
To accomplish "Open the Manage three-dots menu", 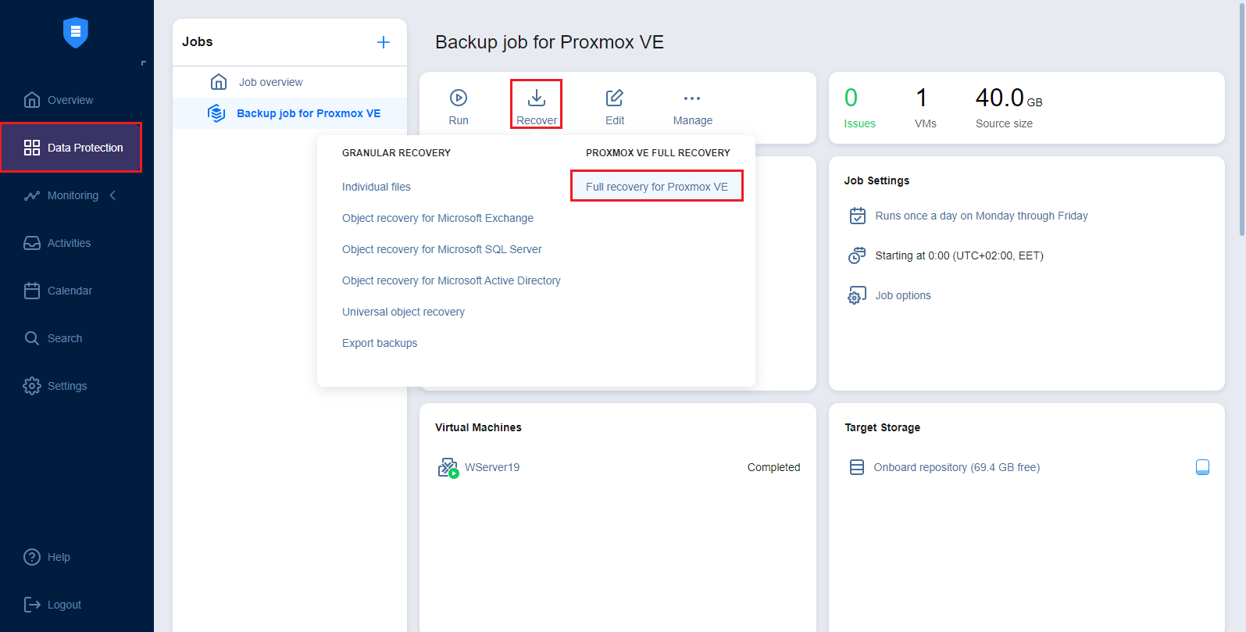I will click(x=692, y=98).
